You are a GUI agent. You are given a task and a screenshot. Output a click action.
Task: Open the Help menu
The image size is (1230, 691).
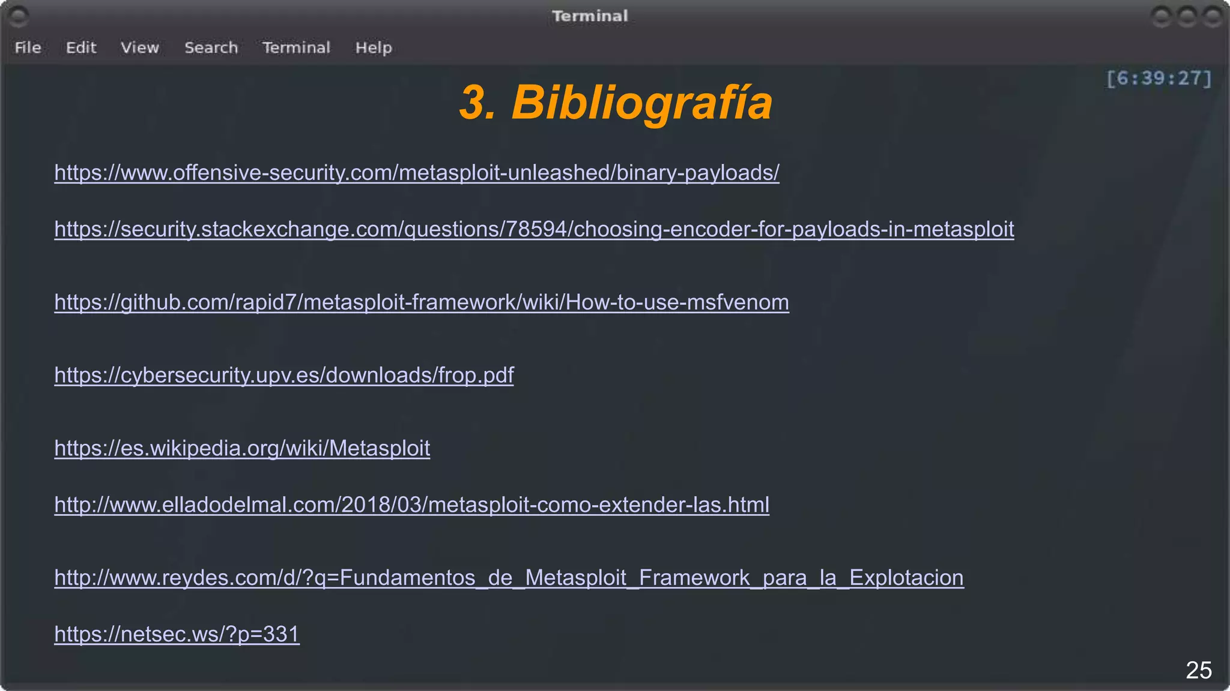click(374, 48)
